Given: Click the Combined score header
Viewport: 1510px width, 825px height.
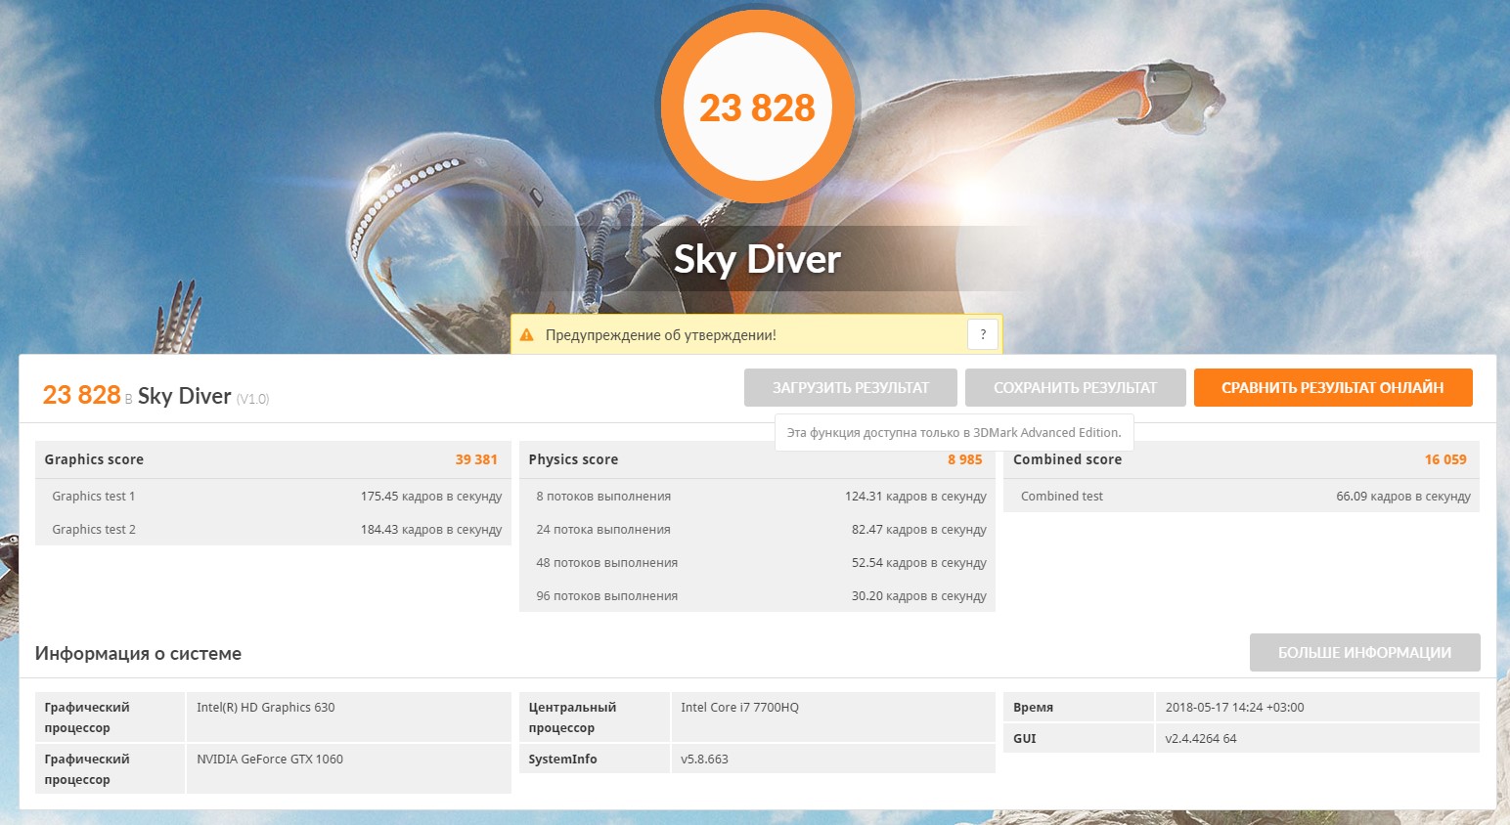Looking at the screenshot, I should point(1067,459).
